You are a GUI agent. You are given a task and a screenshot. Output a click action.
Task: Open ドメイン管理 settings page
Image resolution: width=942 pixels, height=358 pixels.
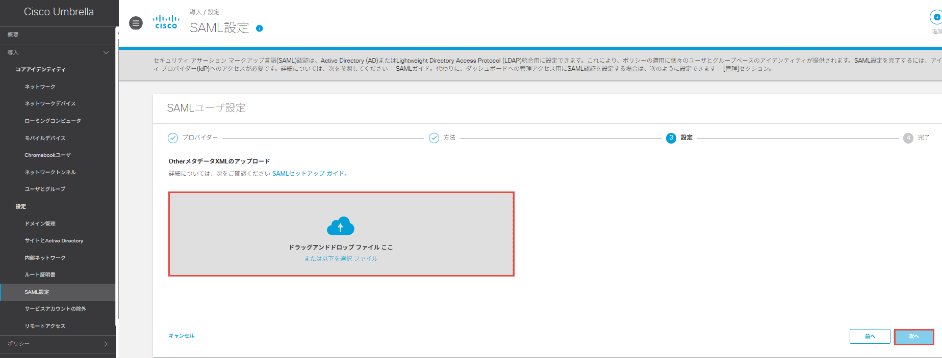click(40, 224)
